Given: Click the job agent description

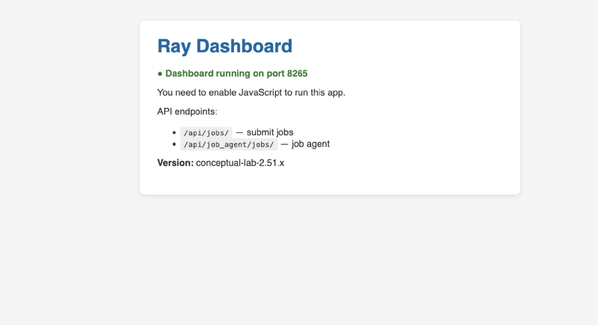Looking at the screenshot, I should coord(311,144).
